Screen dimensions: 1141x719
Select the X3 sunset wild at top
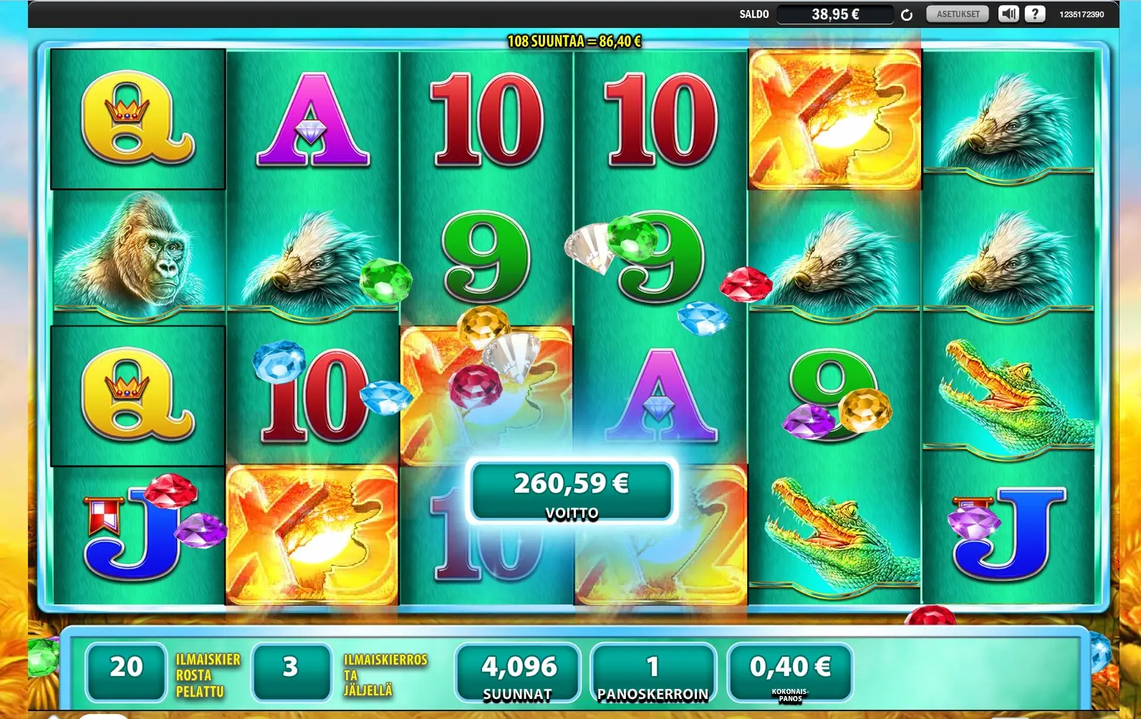point(834,120)
